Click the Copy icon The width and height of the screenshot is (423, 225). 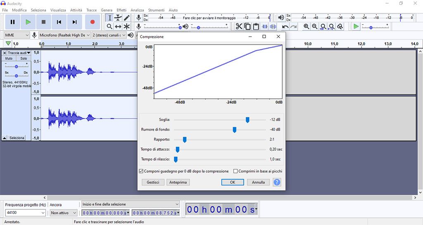click(x=247, y=26)
